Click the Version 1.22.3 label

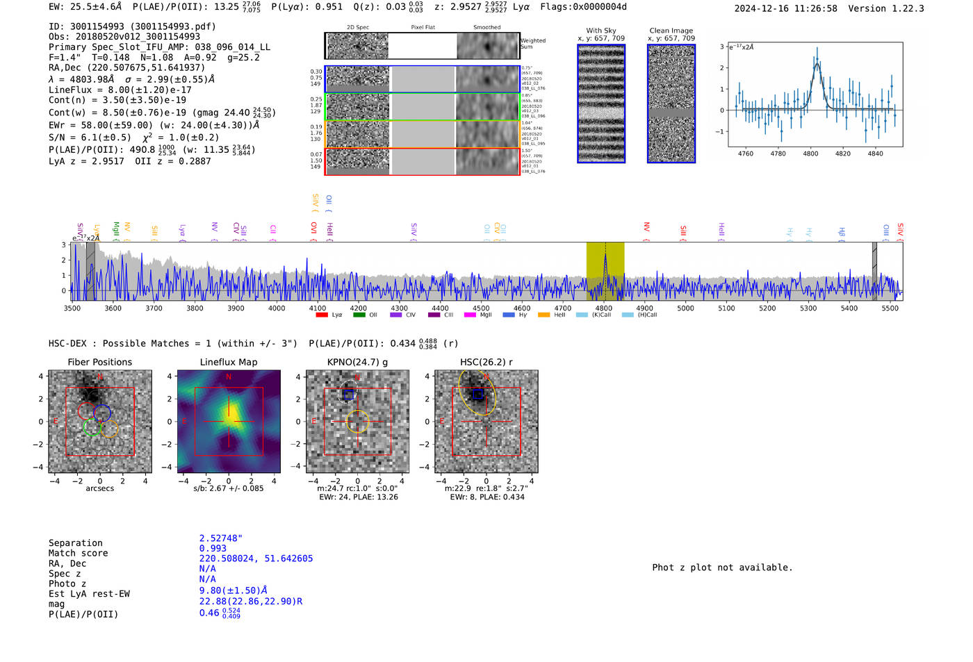[x=887, y=8]
